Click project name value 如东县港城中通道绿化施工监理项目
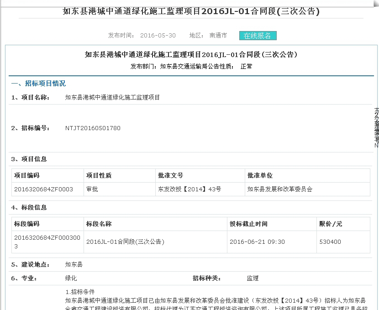 coord(112,97)
